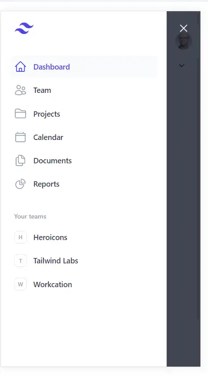Image resolution: width=208 pixels, height=376 pixels.
Task: Click the Projects folder icon
Action: click(x=20, y=114)
